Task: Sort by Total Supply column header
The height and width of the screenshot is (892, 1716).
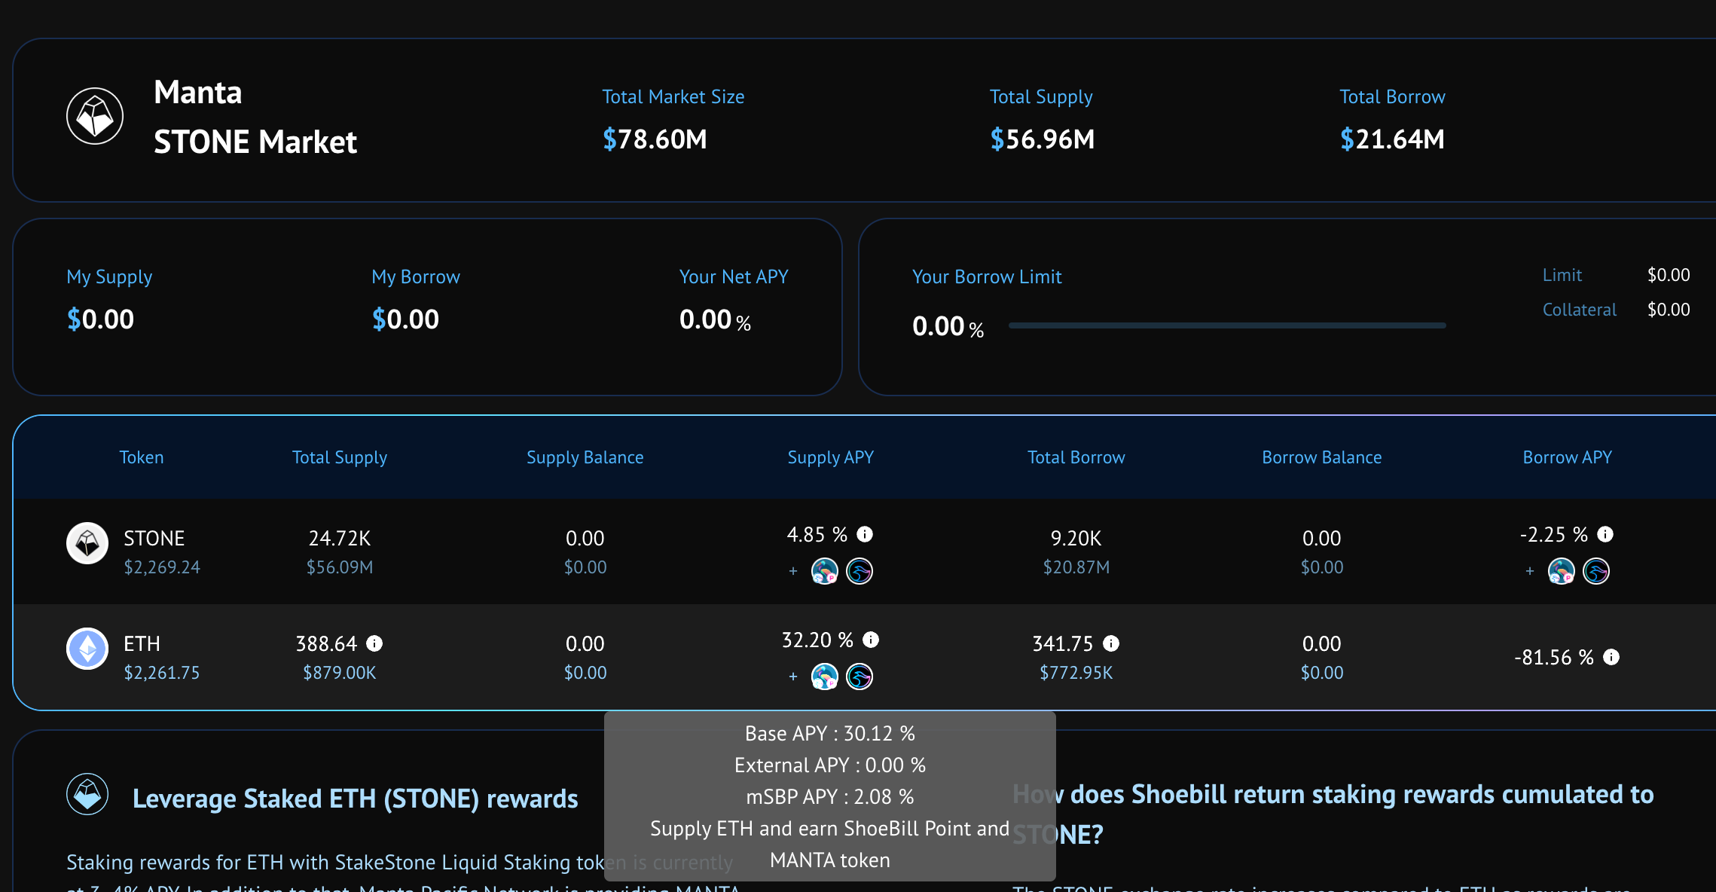Action: coord(340,457)
